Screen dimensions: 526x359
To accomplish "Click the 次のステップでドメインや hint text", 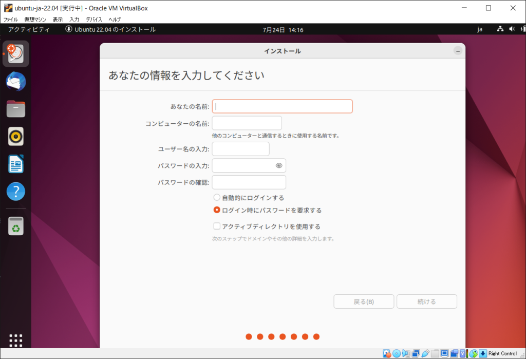I will [273, 238].
